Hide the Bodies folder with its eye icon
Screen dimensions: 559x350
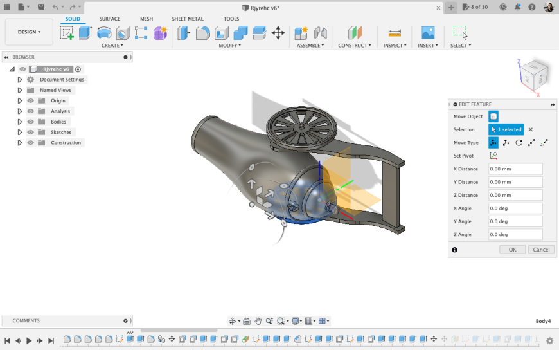click(x=30, y=122)
